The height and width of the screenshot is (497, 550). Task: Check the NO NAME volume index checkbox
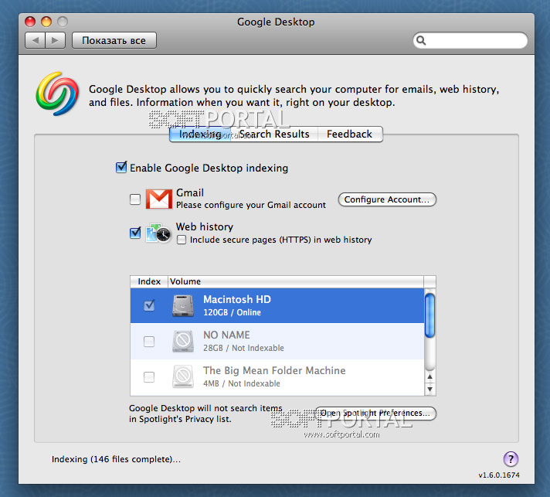pos(149,341)
